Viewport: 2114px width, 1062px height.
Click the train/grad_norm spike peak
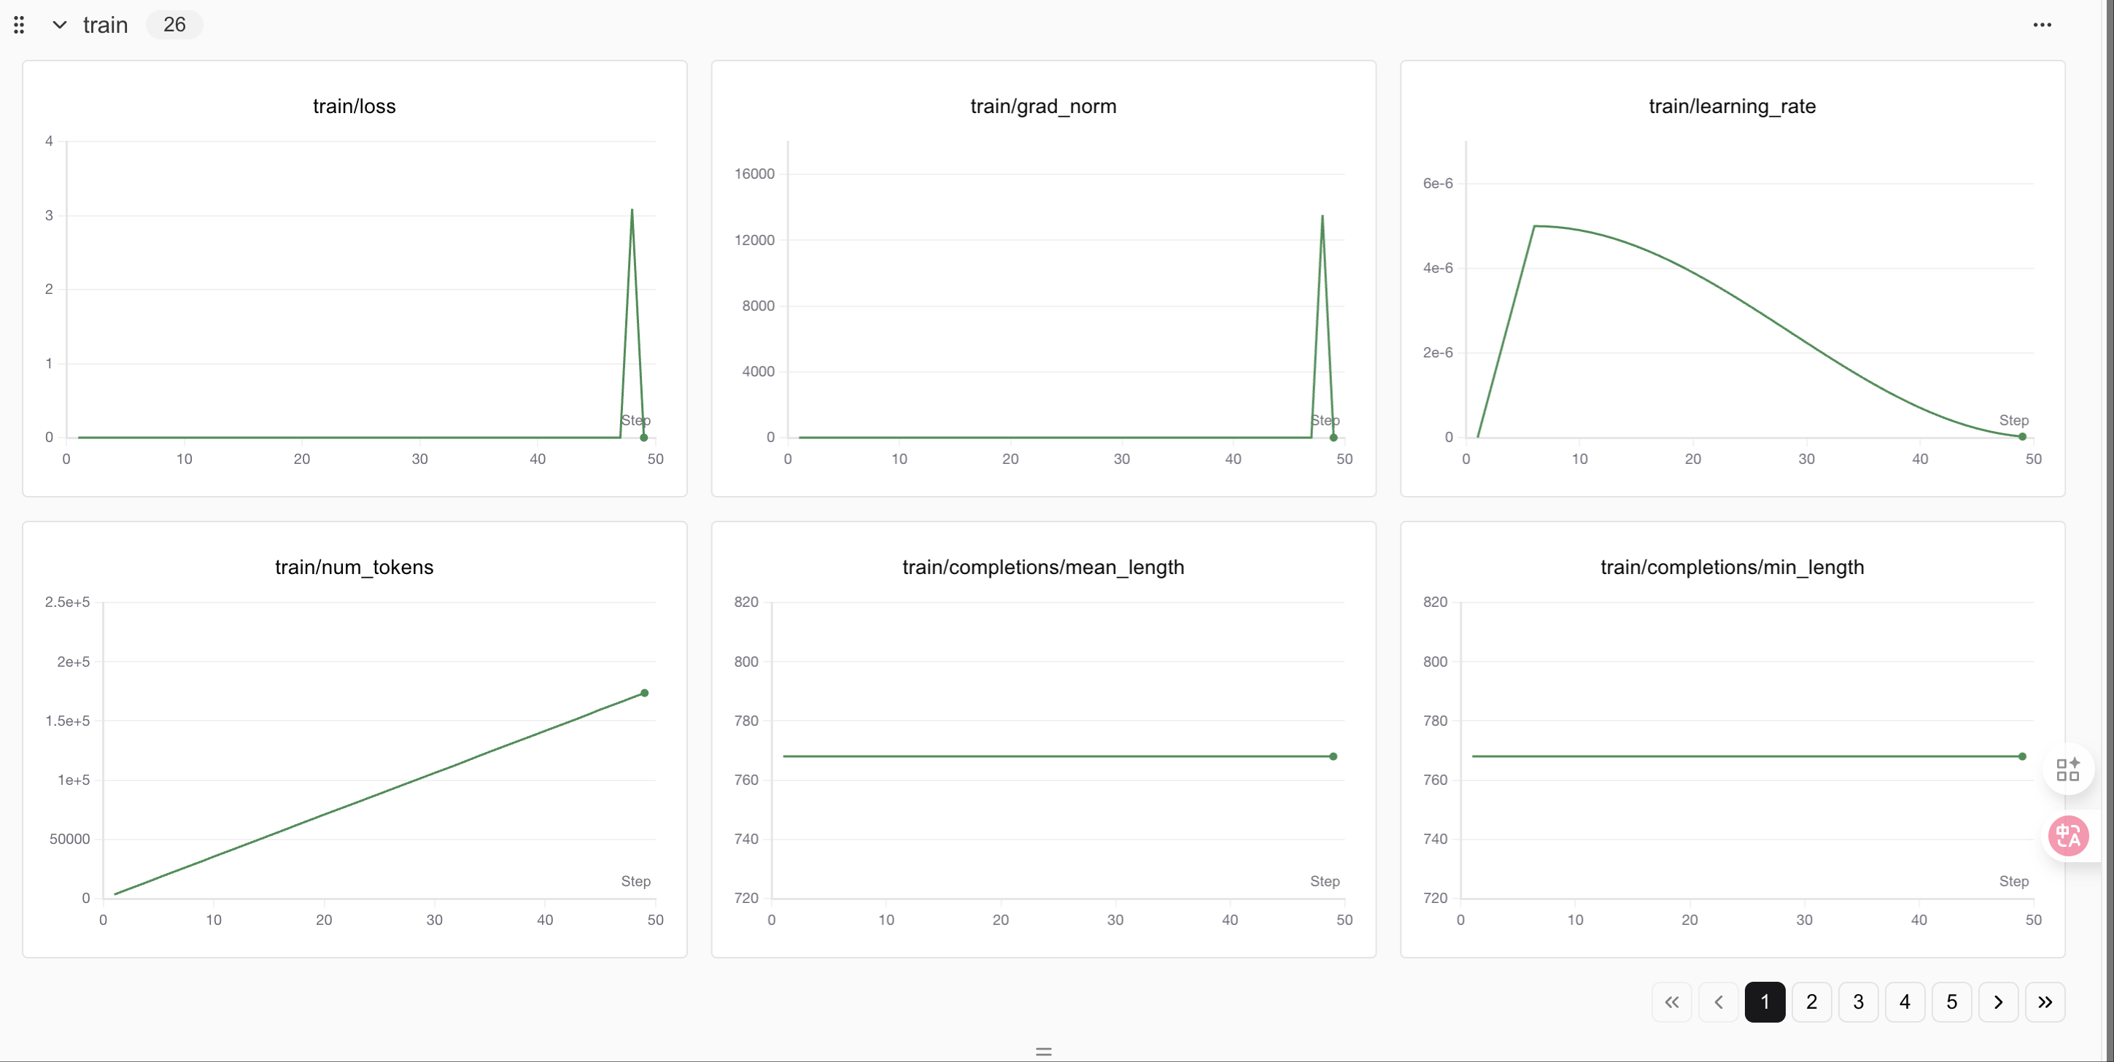coord(1322,217)
